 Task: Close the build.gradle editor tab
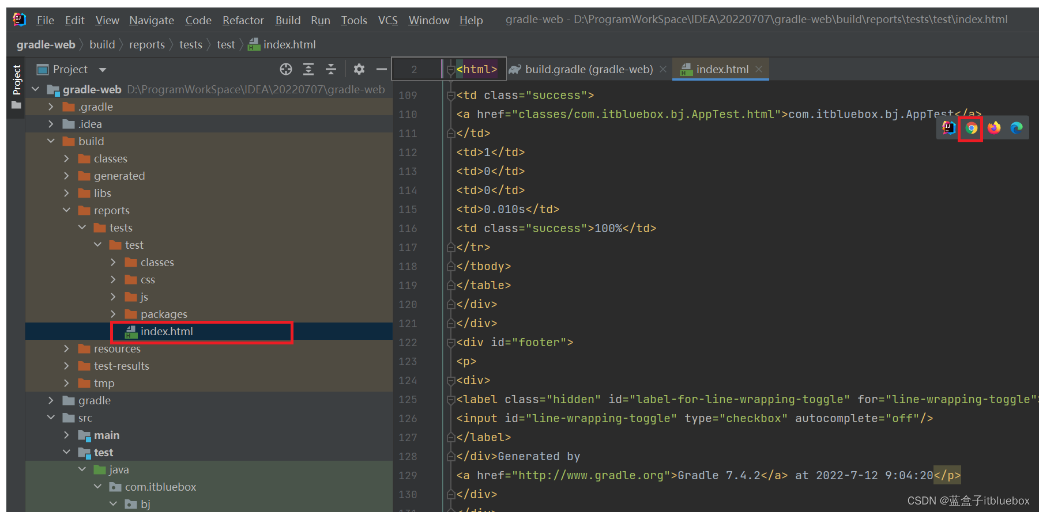point(663,69)
